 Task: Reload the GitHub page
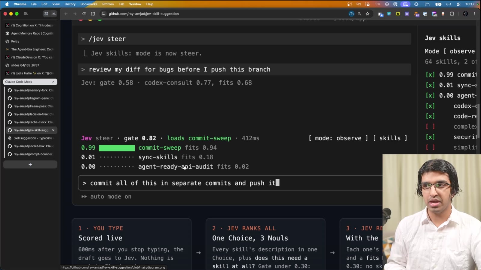click(x=84, y=14)
